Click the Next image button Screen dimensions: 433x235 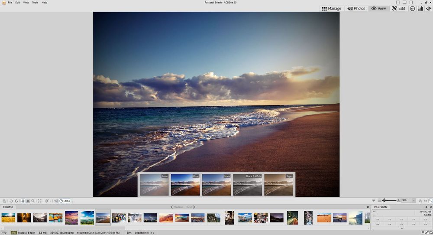tap(191, 207)
